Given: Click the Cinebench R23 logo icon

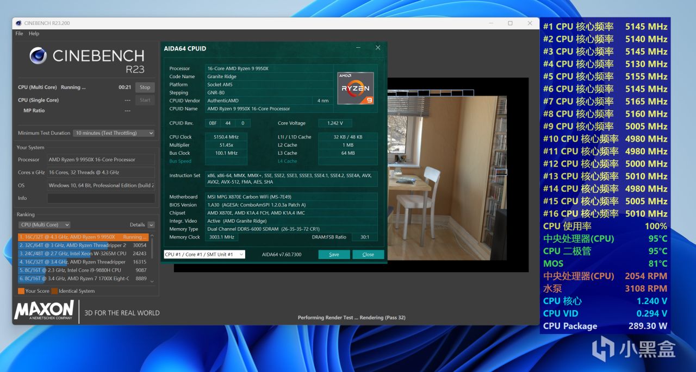Looking at the screenshot, I should [x=38, y=56].
